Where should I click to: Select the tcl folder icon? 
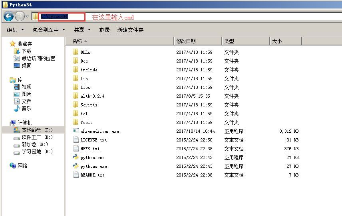point(76,113)
